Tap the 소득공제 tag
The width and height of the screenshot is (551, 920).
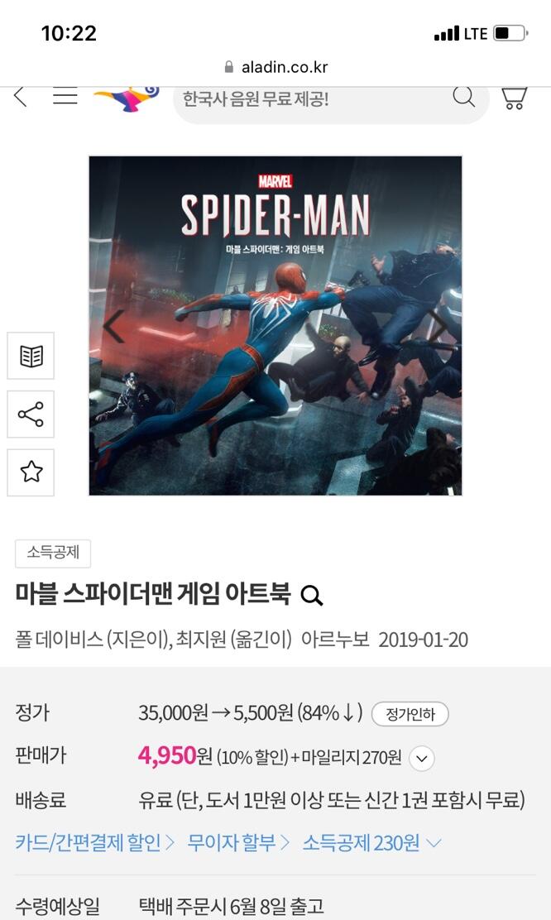53,553
